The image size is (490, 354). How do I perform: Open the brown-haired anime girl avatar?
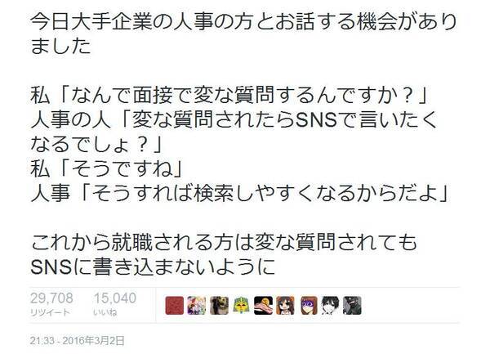[286, 305]
